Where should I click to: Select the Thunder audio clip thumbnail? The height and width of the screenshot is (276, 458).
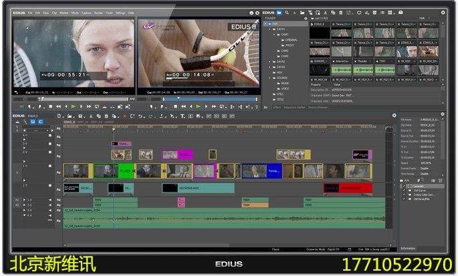pyautogui.click(x=363, y=68)
